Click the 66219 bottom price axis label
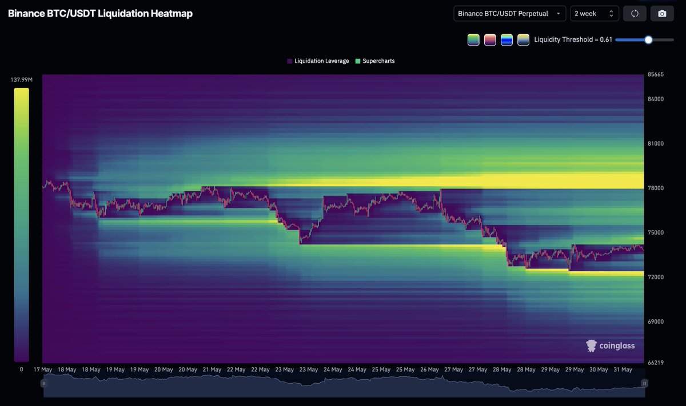The width and height of the screenshot is (686, 406). (656, 363)
